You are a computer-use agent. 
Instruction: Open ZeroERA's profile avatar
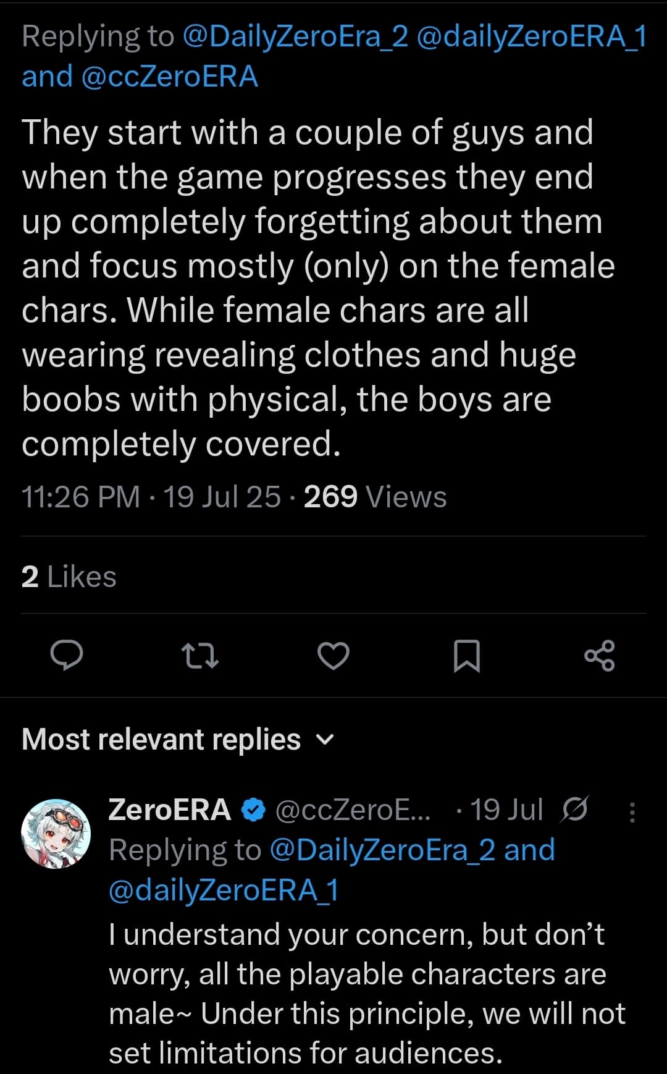56,834
